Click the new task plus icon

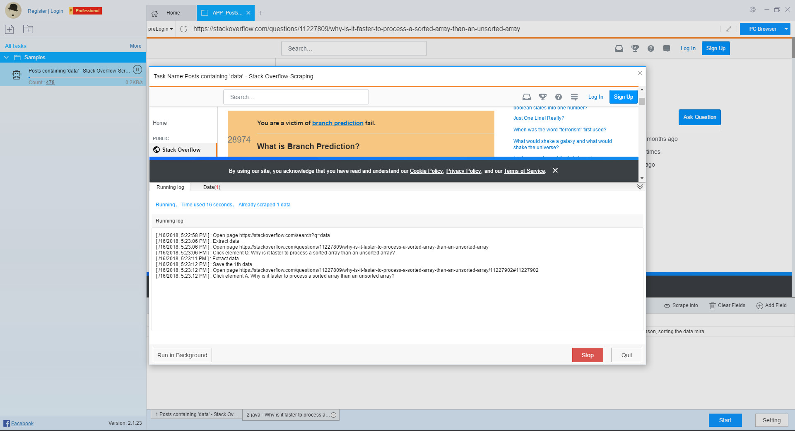coord(10,29)
